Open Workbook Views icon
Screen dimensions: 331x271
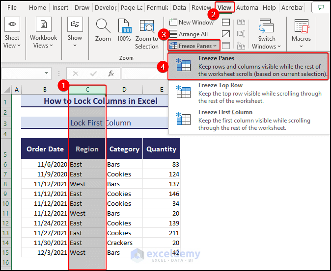point(44,24)
